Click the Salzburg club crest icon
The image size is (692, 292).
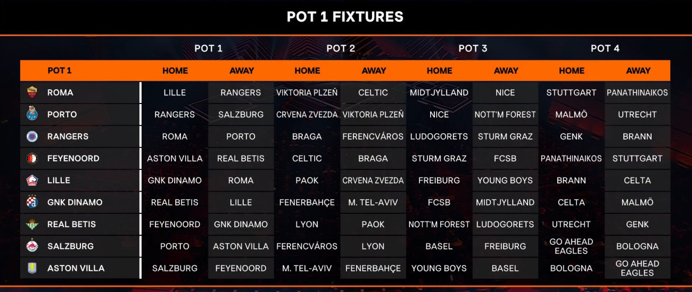pyautogui.click(x=32, y=246)
